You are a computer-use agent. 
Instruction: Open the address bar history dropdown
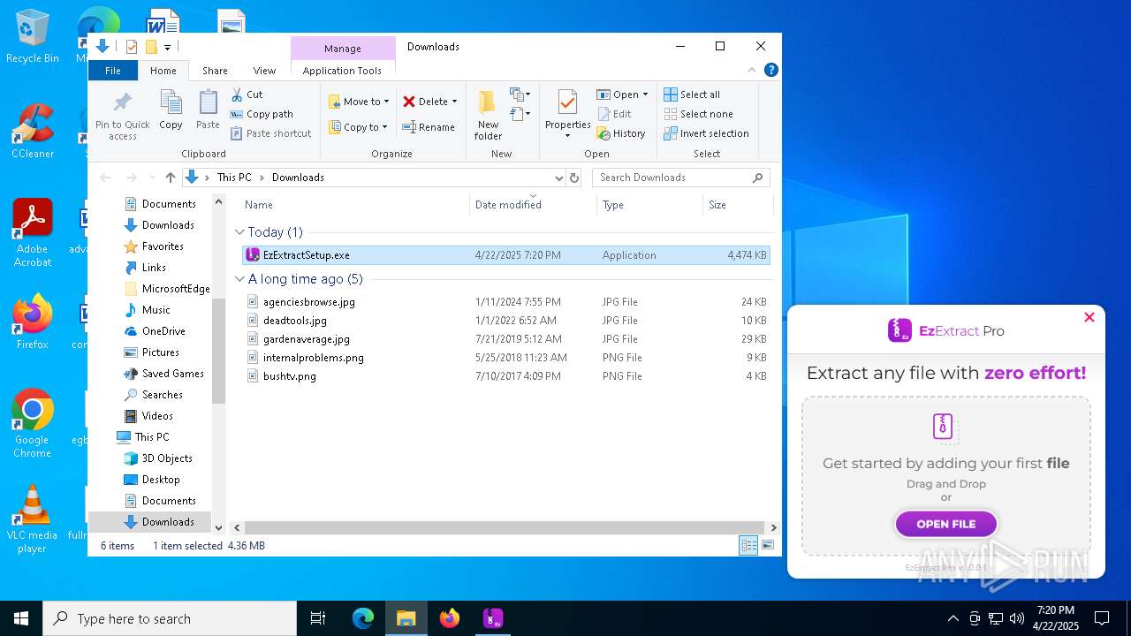[558, 178]
